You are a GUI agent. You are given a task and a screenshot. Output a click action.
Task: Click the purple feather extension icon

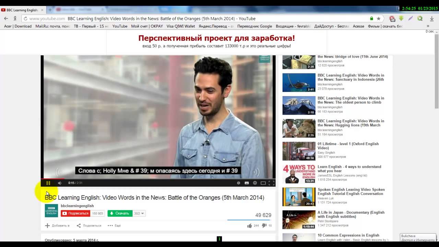pos(411,19)
